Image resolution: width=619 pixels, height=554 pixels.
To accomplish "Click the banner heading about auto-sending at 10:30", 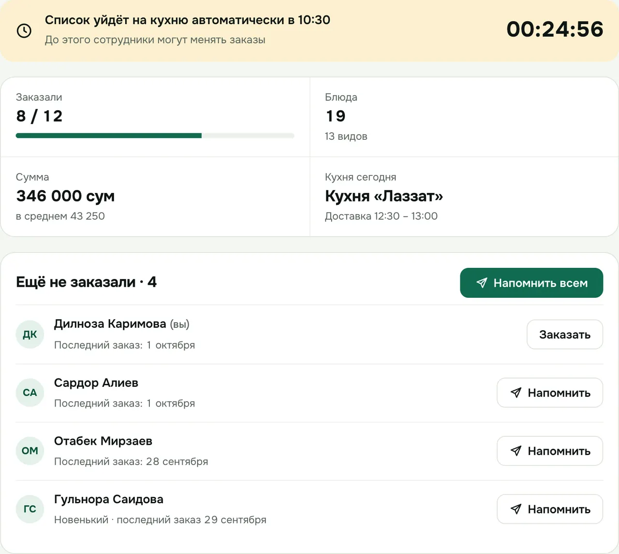I will pos(188,20).
